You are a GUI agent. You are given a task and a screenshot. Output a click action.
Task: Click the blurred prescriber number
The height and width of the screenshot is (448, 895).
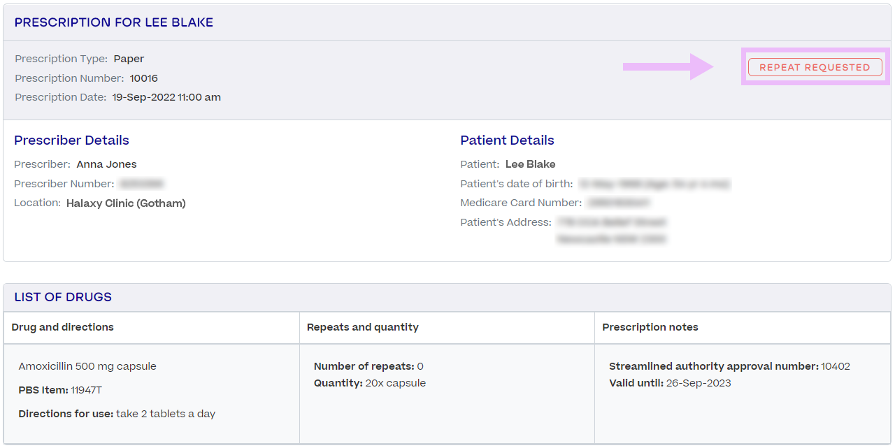141,184
